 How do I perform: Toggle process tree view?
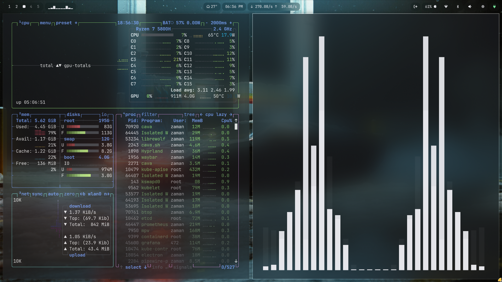(x=189, y=115)
